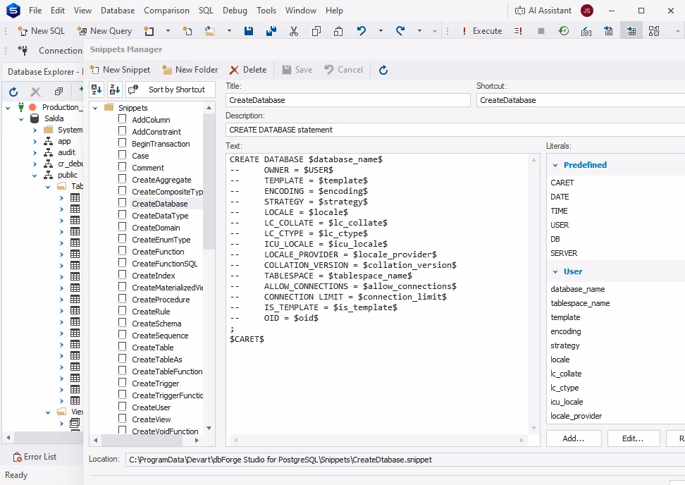Collapse the public schema node
685x485 pixels.
point(35,176)
